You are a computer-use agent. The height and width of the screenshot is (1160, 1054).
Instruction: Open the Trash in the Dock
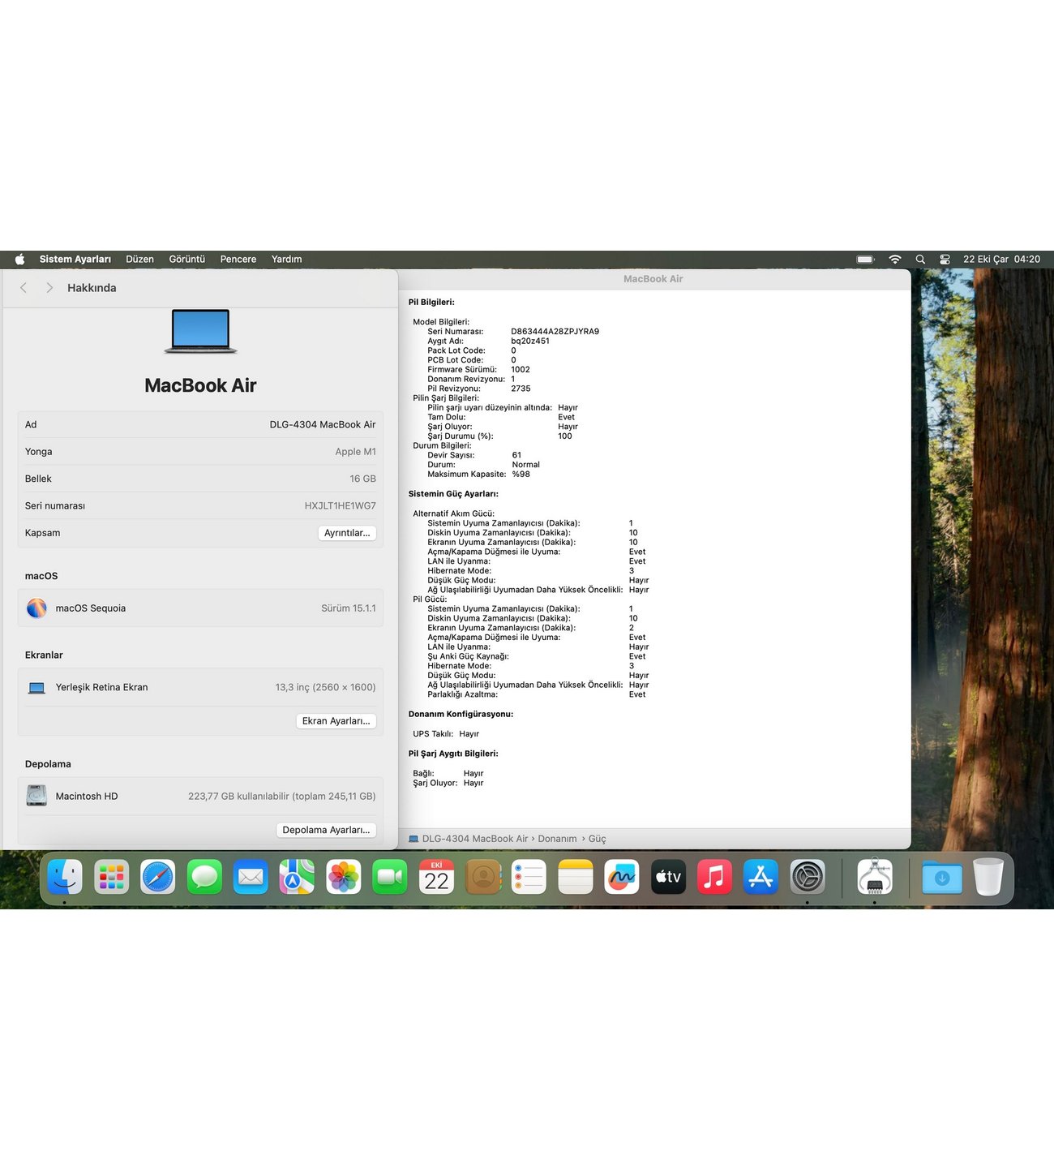(x=988, y=877)
